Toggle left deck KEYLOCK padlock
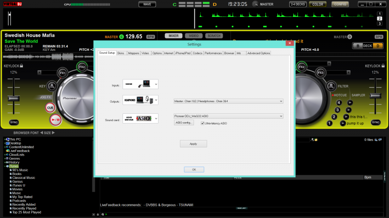The width and height of the screenshot is (389, 218). point(21,66)
